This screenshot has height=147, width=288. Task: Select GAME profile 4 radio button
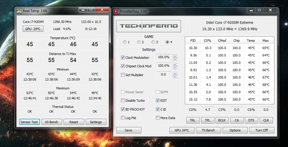[x=167, y=42]
